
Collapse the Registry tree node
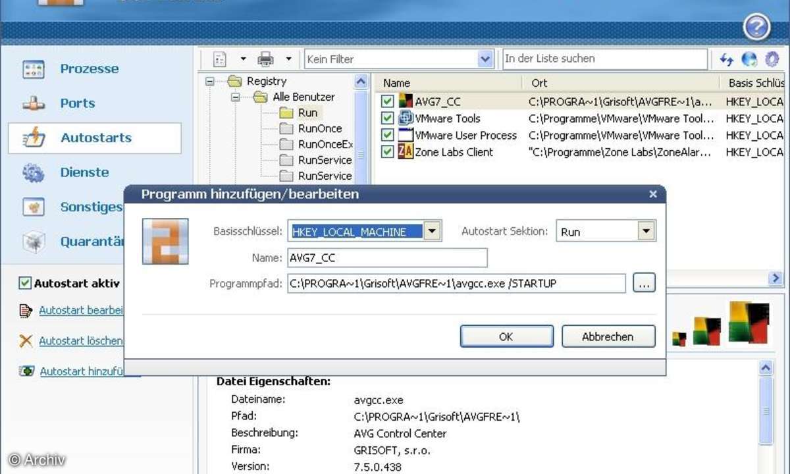tap(210, 82)
